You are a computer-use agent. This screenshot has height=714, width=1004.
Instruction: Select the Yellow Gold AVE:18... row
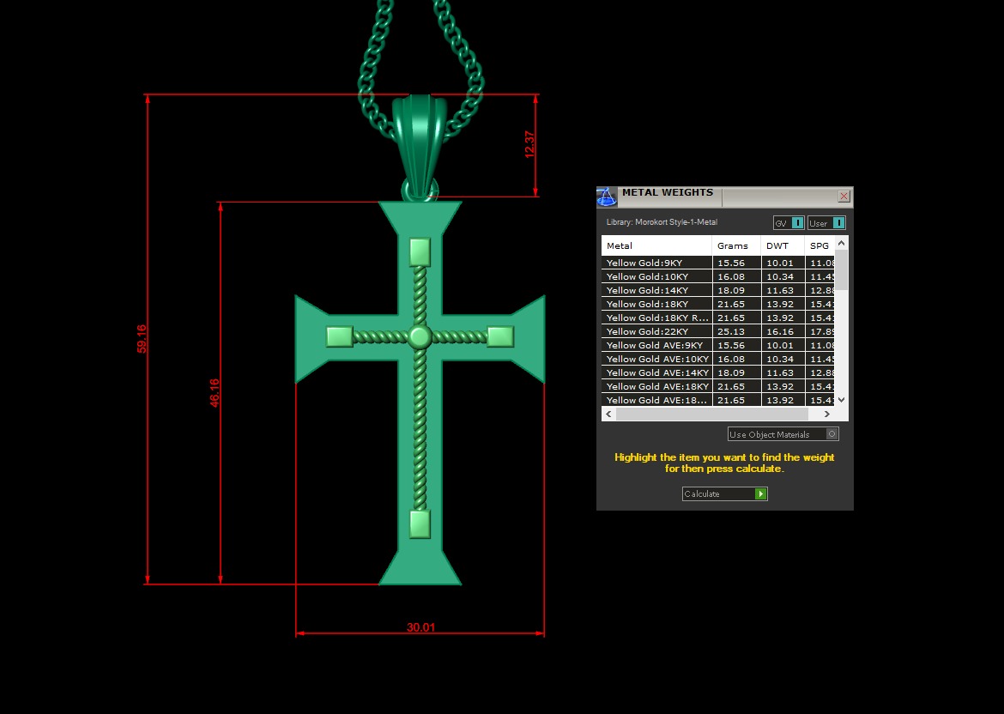pos(717,400)
